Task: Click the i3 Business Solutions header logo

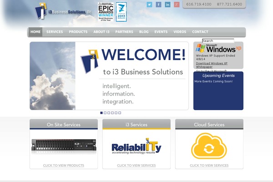Action: [63, 11]
